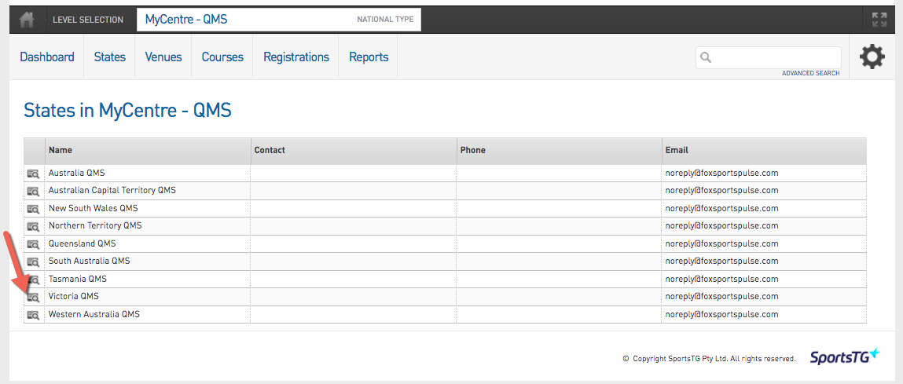Click Queensland QMS name

click(x=83, y=243)
